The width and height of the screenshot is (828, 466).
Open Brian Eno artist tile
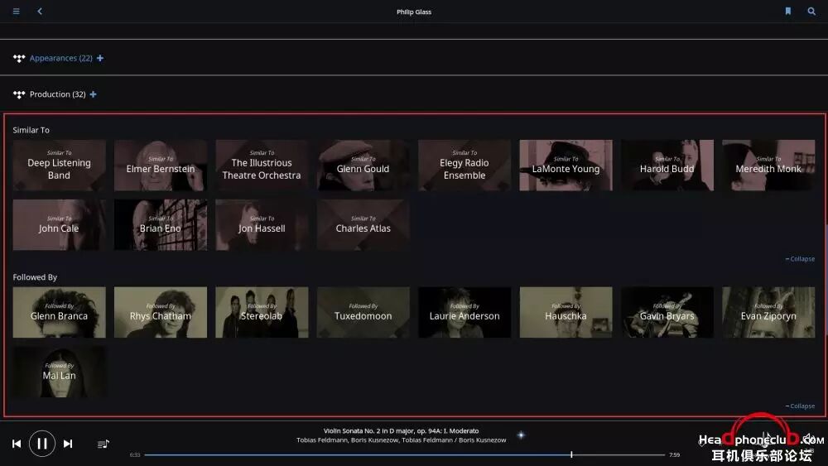(161, 225)
